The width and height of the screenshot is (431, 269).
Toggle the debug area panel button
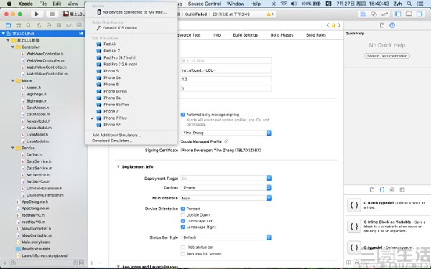point(409,14)
